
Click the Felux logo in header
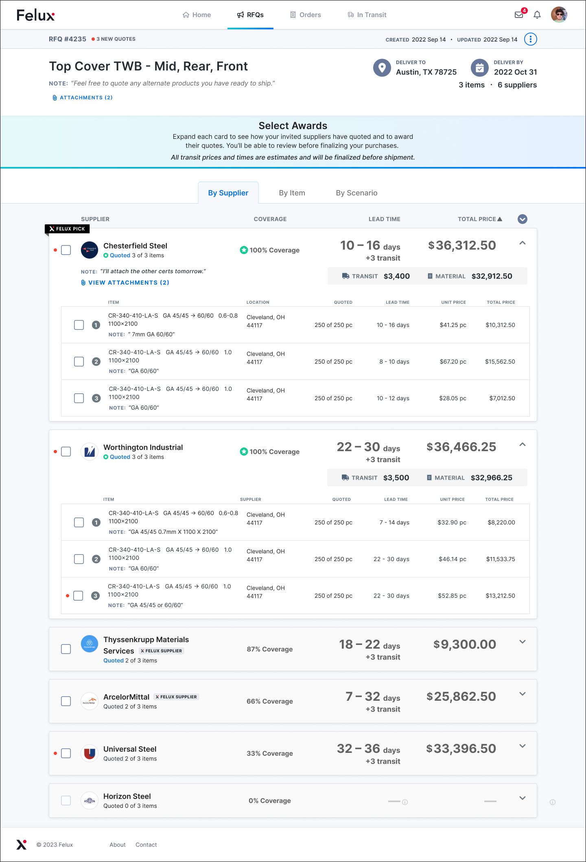click(35, 15)
